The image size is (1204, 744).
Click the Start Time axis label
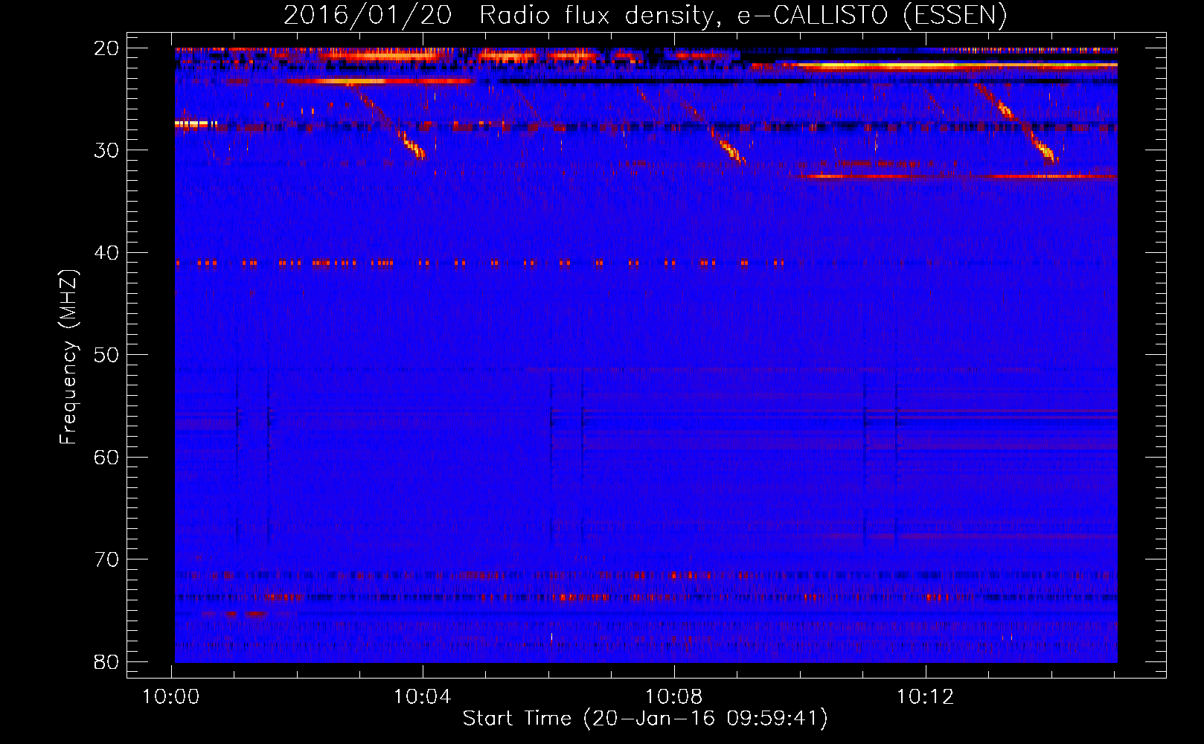[x=645, y=719]
